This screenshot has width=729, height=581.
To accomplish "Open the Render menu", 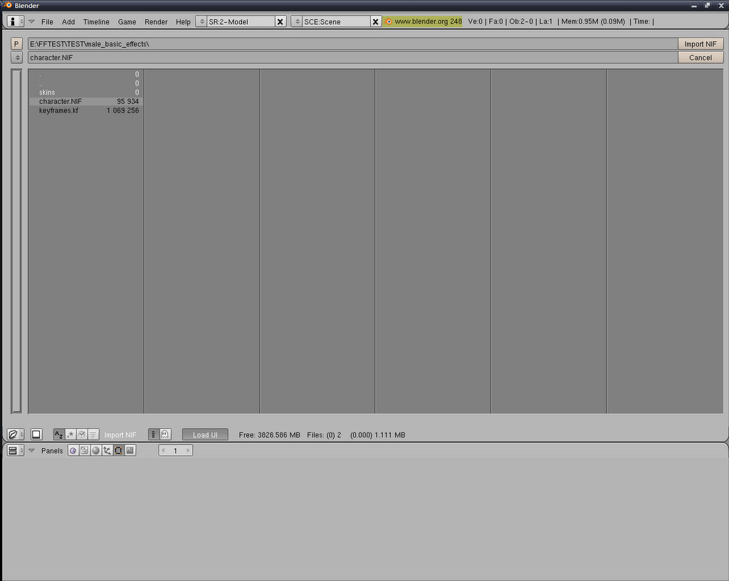I will point(156,22).
